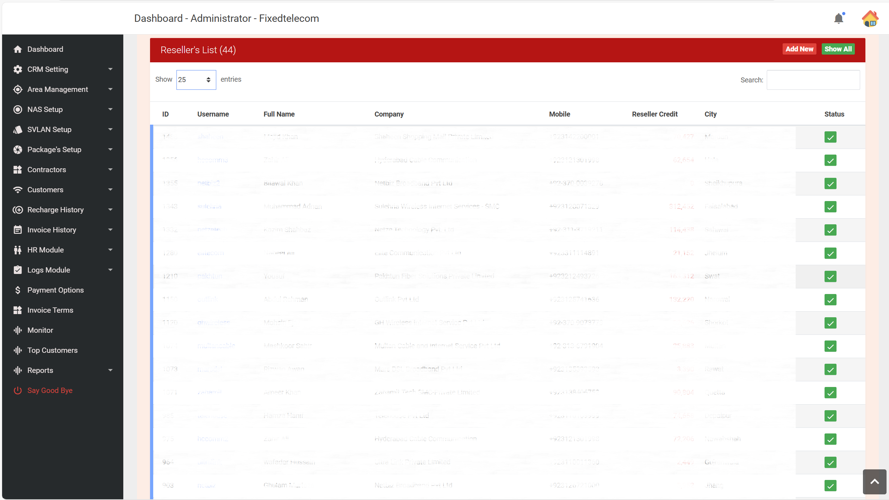The width and height of the screenshot is (889, 500).
Task: Click the home icon in the top bar
Action: click(870, 18)
